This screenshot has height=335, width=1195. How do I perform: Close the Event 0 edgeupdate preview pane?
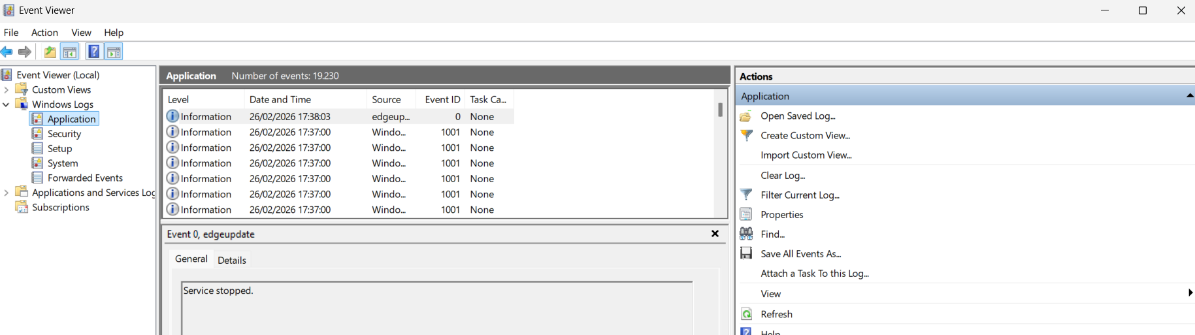pyautogui.click(x=715, y=234)
